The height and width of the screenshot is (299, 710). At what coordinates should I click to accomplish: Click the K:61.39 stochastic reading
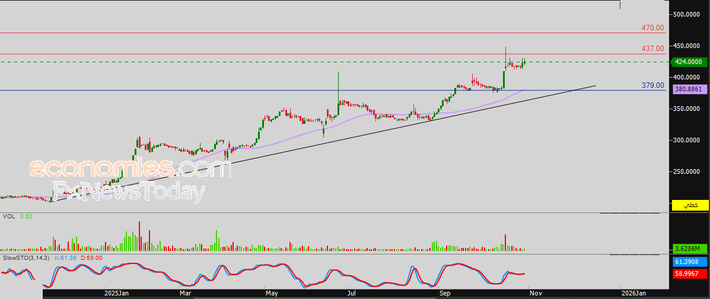pyautogui.click(x=66, y=259)
